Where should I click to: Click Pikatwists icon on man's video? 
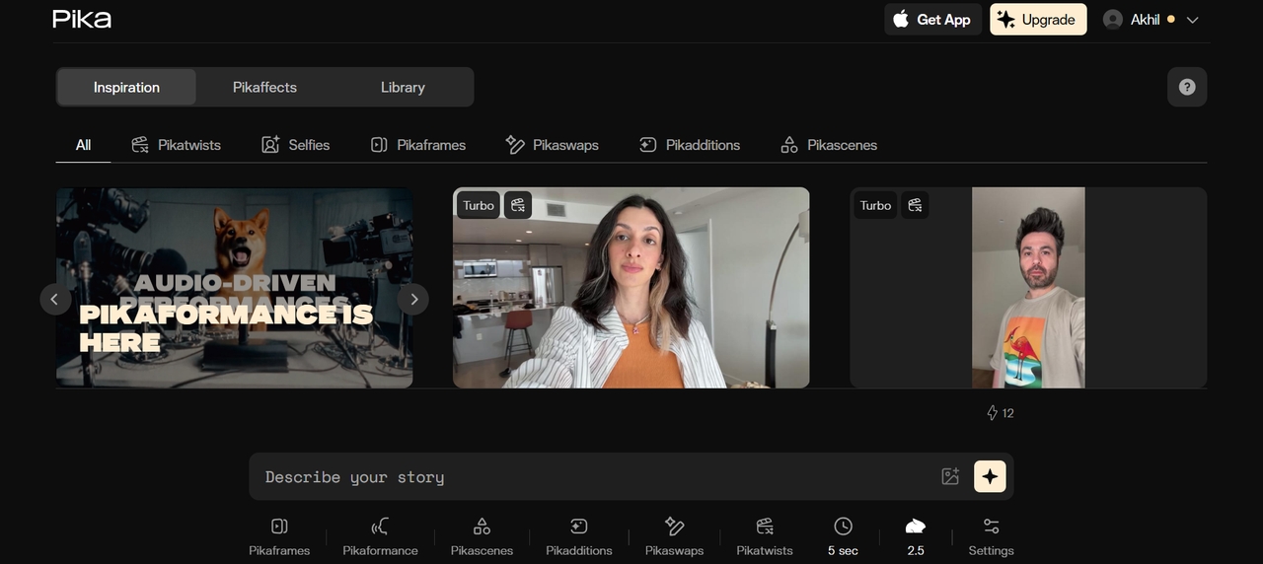[x=915, y=205]
